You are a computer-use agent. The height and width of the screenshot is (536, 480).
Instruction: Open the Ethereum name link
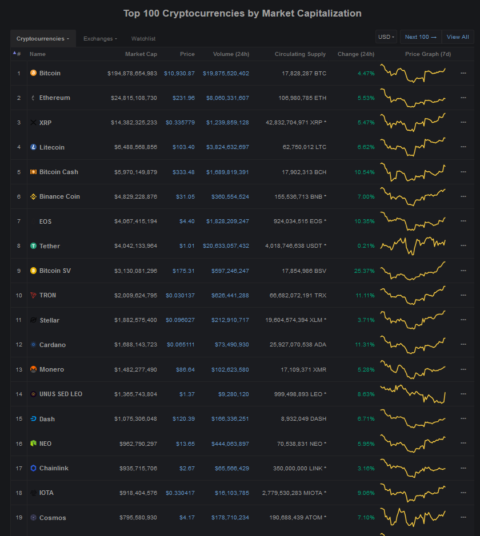[55, 98]
